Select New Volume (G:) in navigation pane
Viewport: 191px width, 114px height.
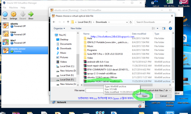[66, 84]
